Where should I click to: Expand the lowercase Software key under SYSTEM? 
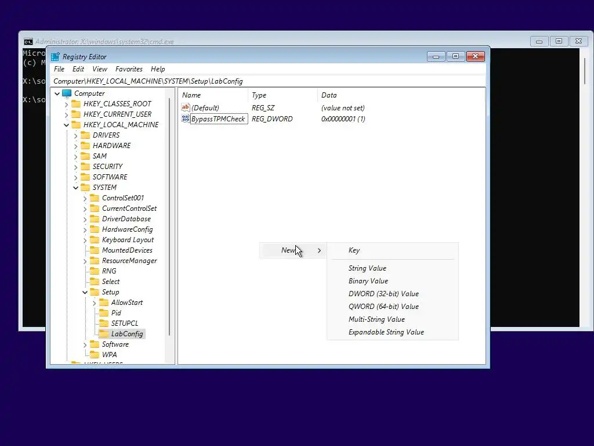(x=85, y=344)
